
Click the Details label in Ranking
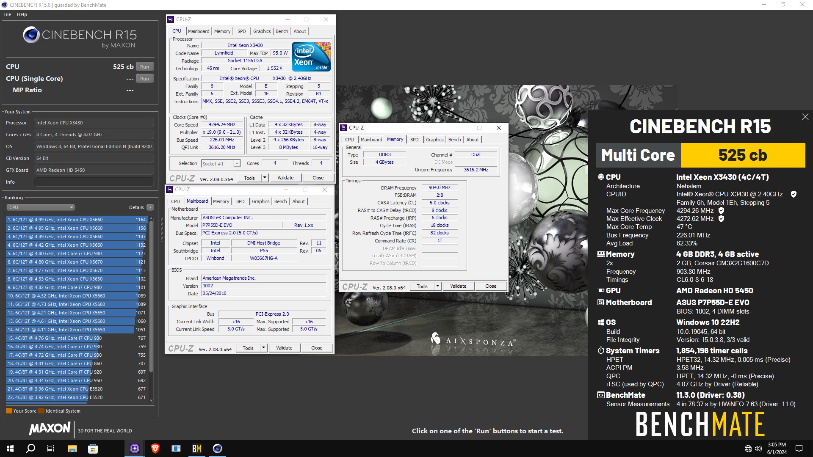coord(136,207)
